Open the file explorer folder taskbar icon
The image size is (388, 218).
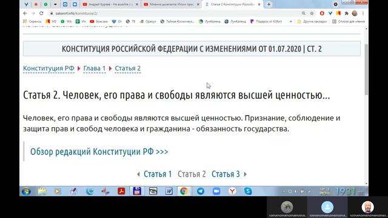[42, 191]
